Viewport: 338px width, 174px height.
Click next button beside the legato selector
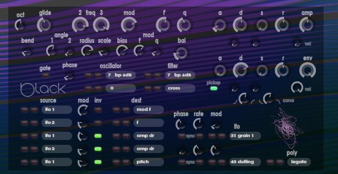(x=280, y=162)
